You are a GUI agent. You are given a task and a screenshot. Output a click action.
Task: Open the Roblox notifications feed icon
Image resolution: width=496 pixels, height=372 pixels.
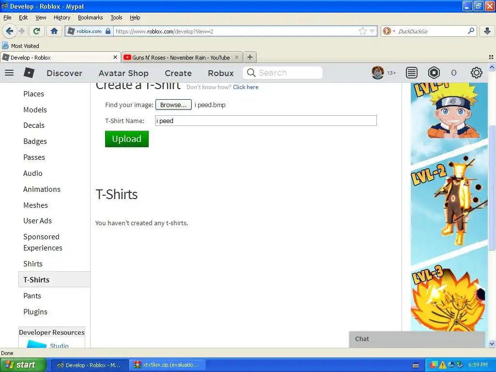tap(412, 73)
